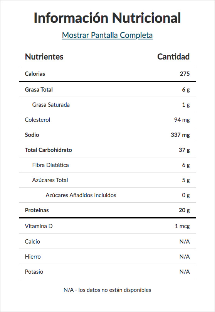Select the Calcio N/A value
This screenshot has height=312, width=215.
tap(185, 242)
